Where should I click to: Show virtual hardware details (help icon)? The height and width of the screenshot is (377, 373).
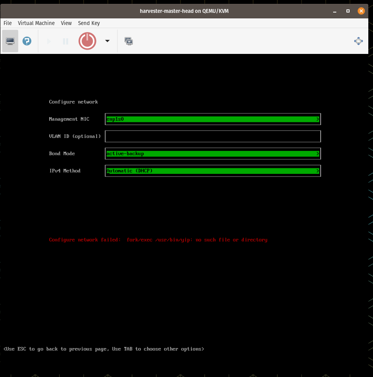27,41
